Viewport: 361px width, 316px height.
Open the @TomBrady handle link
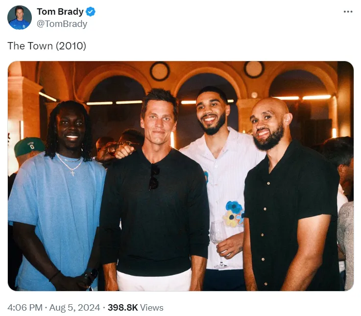[62, 24]
